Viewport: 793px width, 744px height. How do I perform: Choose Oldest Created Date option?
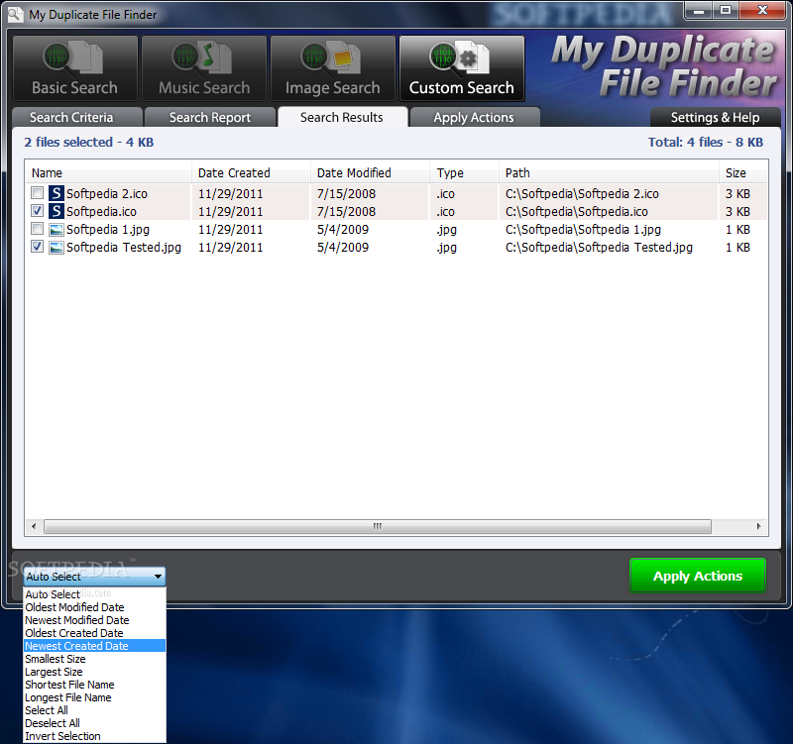coord(94,633)
